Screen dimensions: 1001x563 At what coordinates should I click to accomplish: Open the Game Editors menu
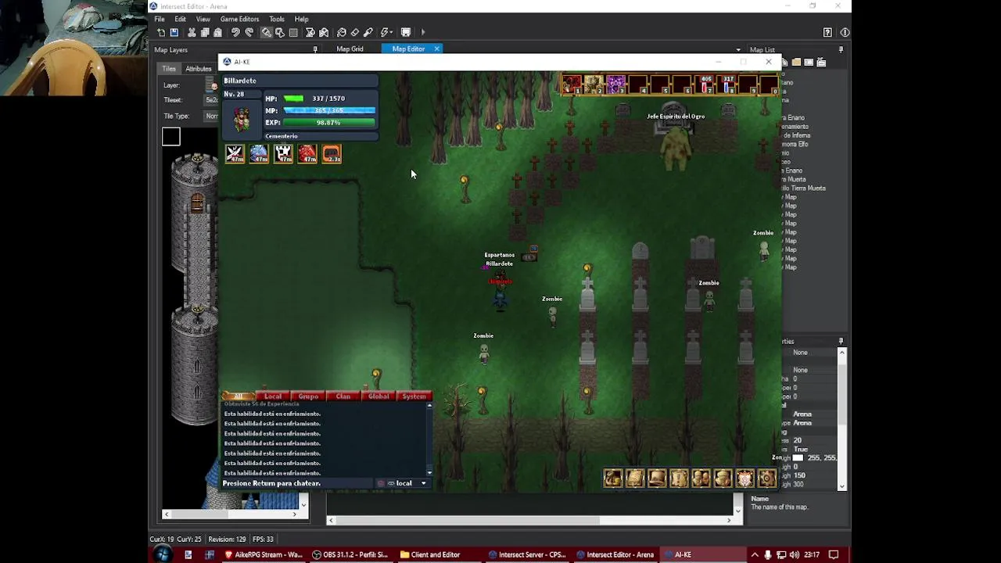point(239,19)
